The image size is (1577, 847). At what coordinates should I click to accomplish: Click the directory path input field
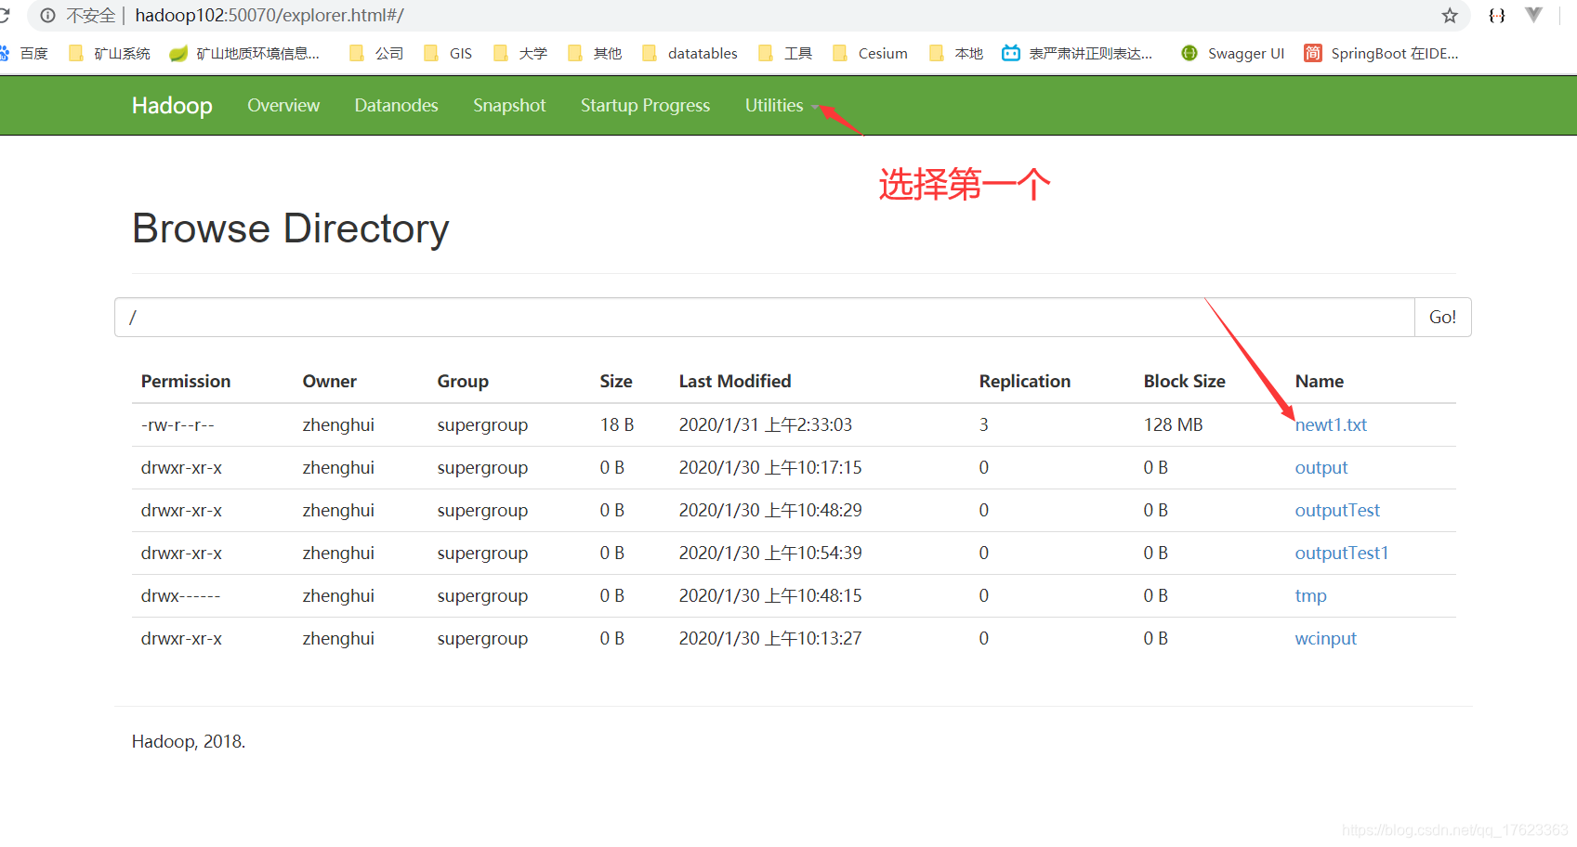(x=764, y=318)
